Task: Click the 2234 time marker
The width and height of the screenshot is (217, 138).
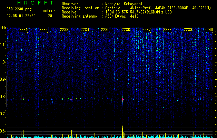Action: pyautogui.click(x=85, y=30)
